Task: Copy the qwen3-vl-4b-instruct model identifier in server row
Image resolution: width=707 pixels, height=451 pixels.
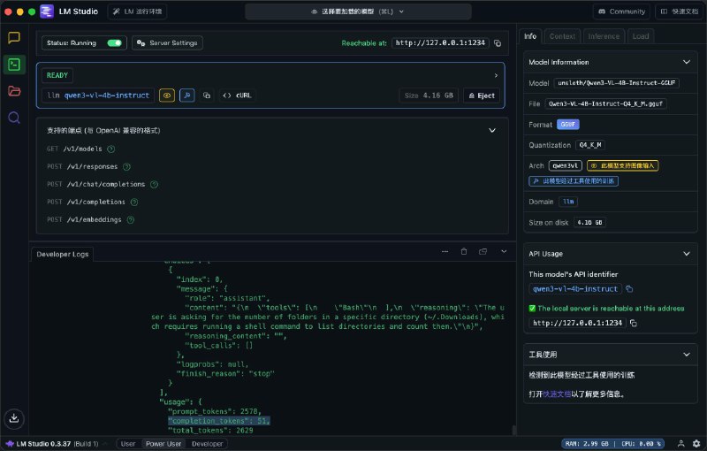Action: tap(206, 96)
